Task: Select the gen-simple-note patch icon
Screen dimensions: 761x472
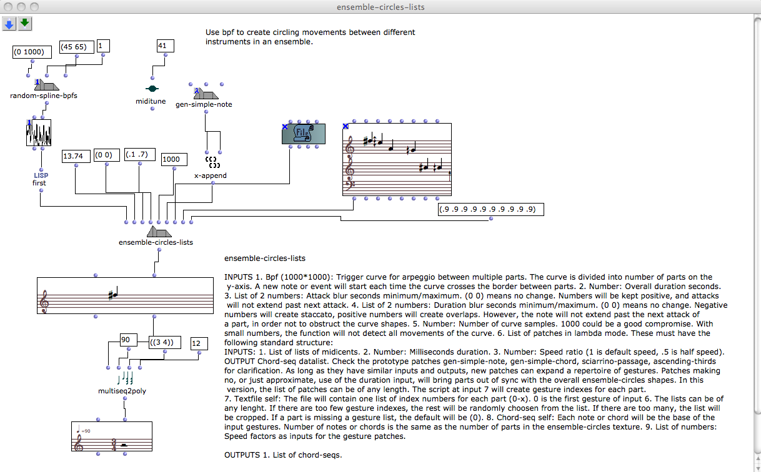Action: [x=207, y=94]
